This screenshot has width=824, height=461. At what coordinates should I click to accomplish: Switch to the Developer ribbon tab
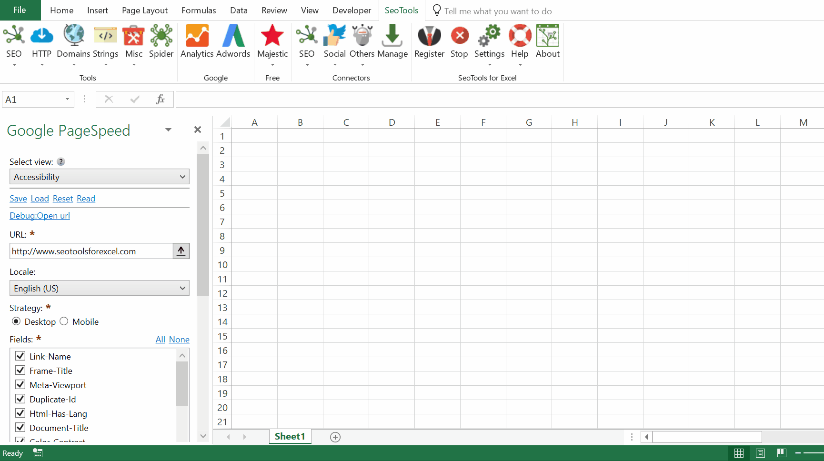point(352,10)
